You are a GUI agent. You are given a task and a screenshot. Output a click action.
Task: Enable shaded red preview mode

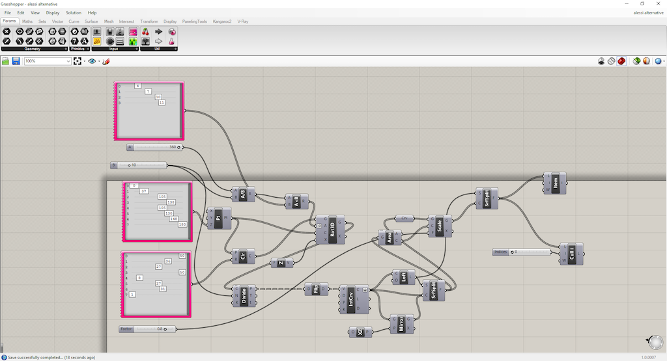click(621, 61)
